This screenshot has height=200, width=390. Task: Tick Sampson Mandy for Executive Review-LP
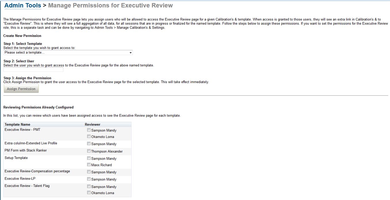[x=89, y=179]
